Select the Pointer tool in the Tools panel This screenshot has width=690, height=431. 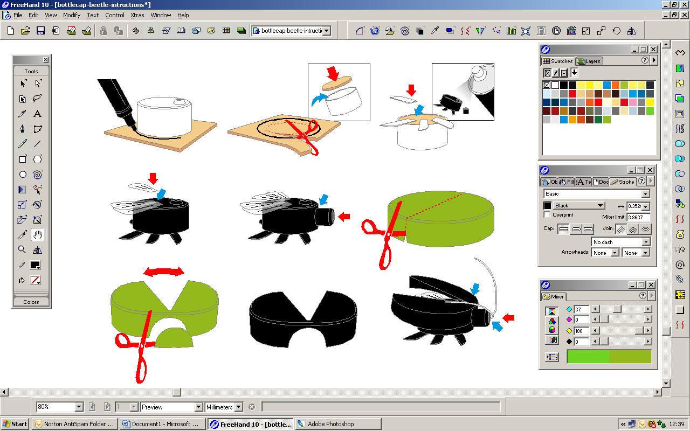tap(22, 84)
